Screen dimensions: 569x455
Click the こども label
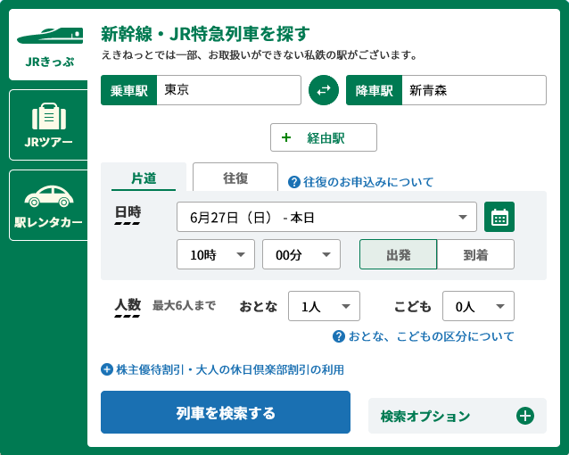[413, 307]
